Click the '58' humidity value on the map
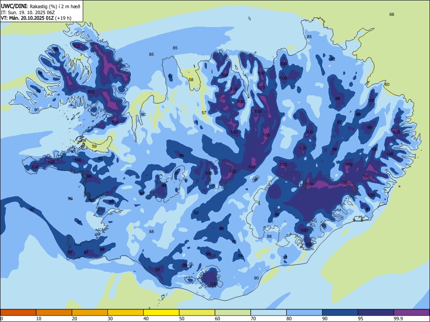This screenshot has height=322, width=430. tap(191, 80)
